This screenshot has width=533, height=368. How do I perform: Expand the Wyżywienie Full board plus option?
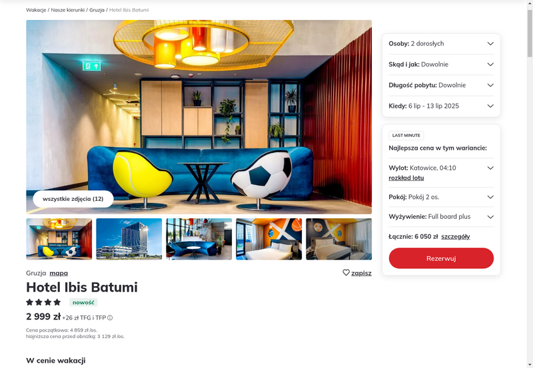441,216
